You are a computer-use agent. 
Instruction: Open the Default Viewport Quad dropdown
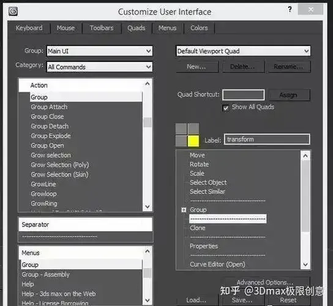tap(243, 51)
